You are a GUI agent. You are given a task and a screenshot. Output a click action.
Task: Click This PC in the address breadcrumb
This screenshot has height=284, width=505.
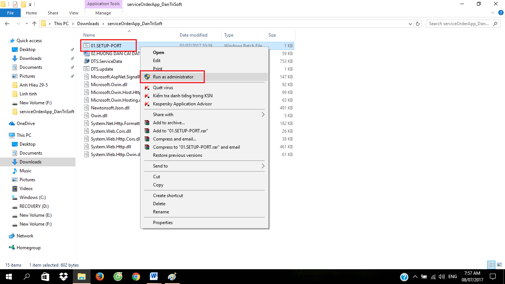pos(61,24)
